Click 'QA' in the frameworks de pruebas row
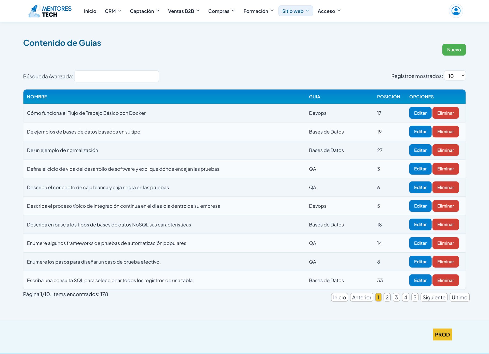The image size is (489, 354). pyautogui.click(x=312, y=243)
